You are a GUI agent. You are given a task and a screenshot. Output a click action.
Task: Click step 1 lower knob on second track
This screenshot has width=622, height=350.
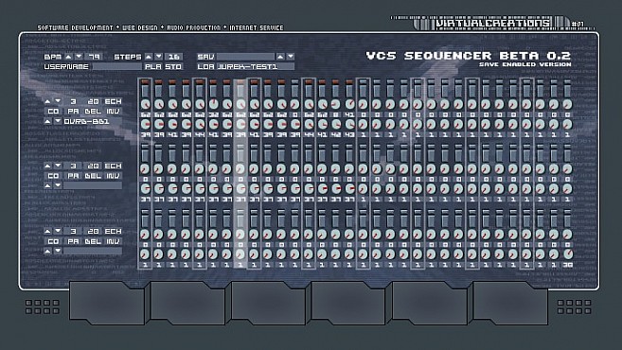[x=145, y=188]
